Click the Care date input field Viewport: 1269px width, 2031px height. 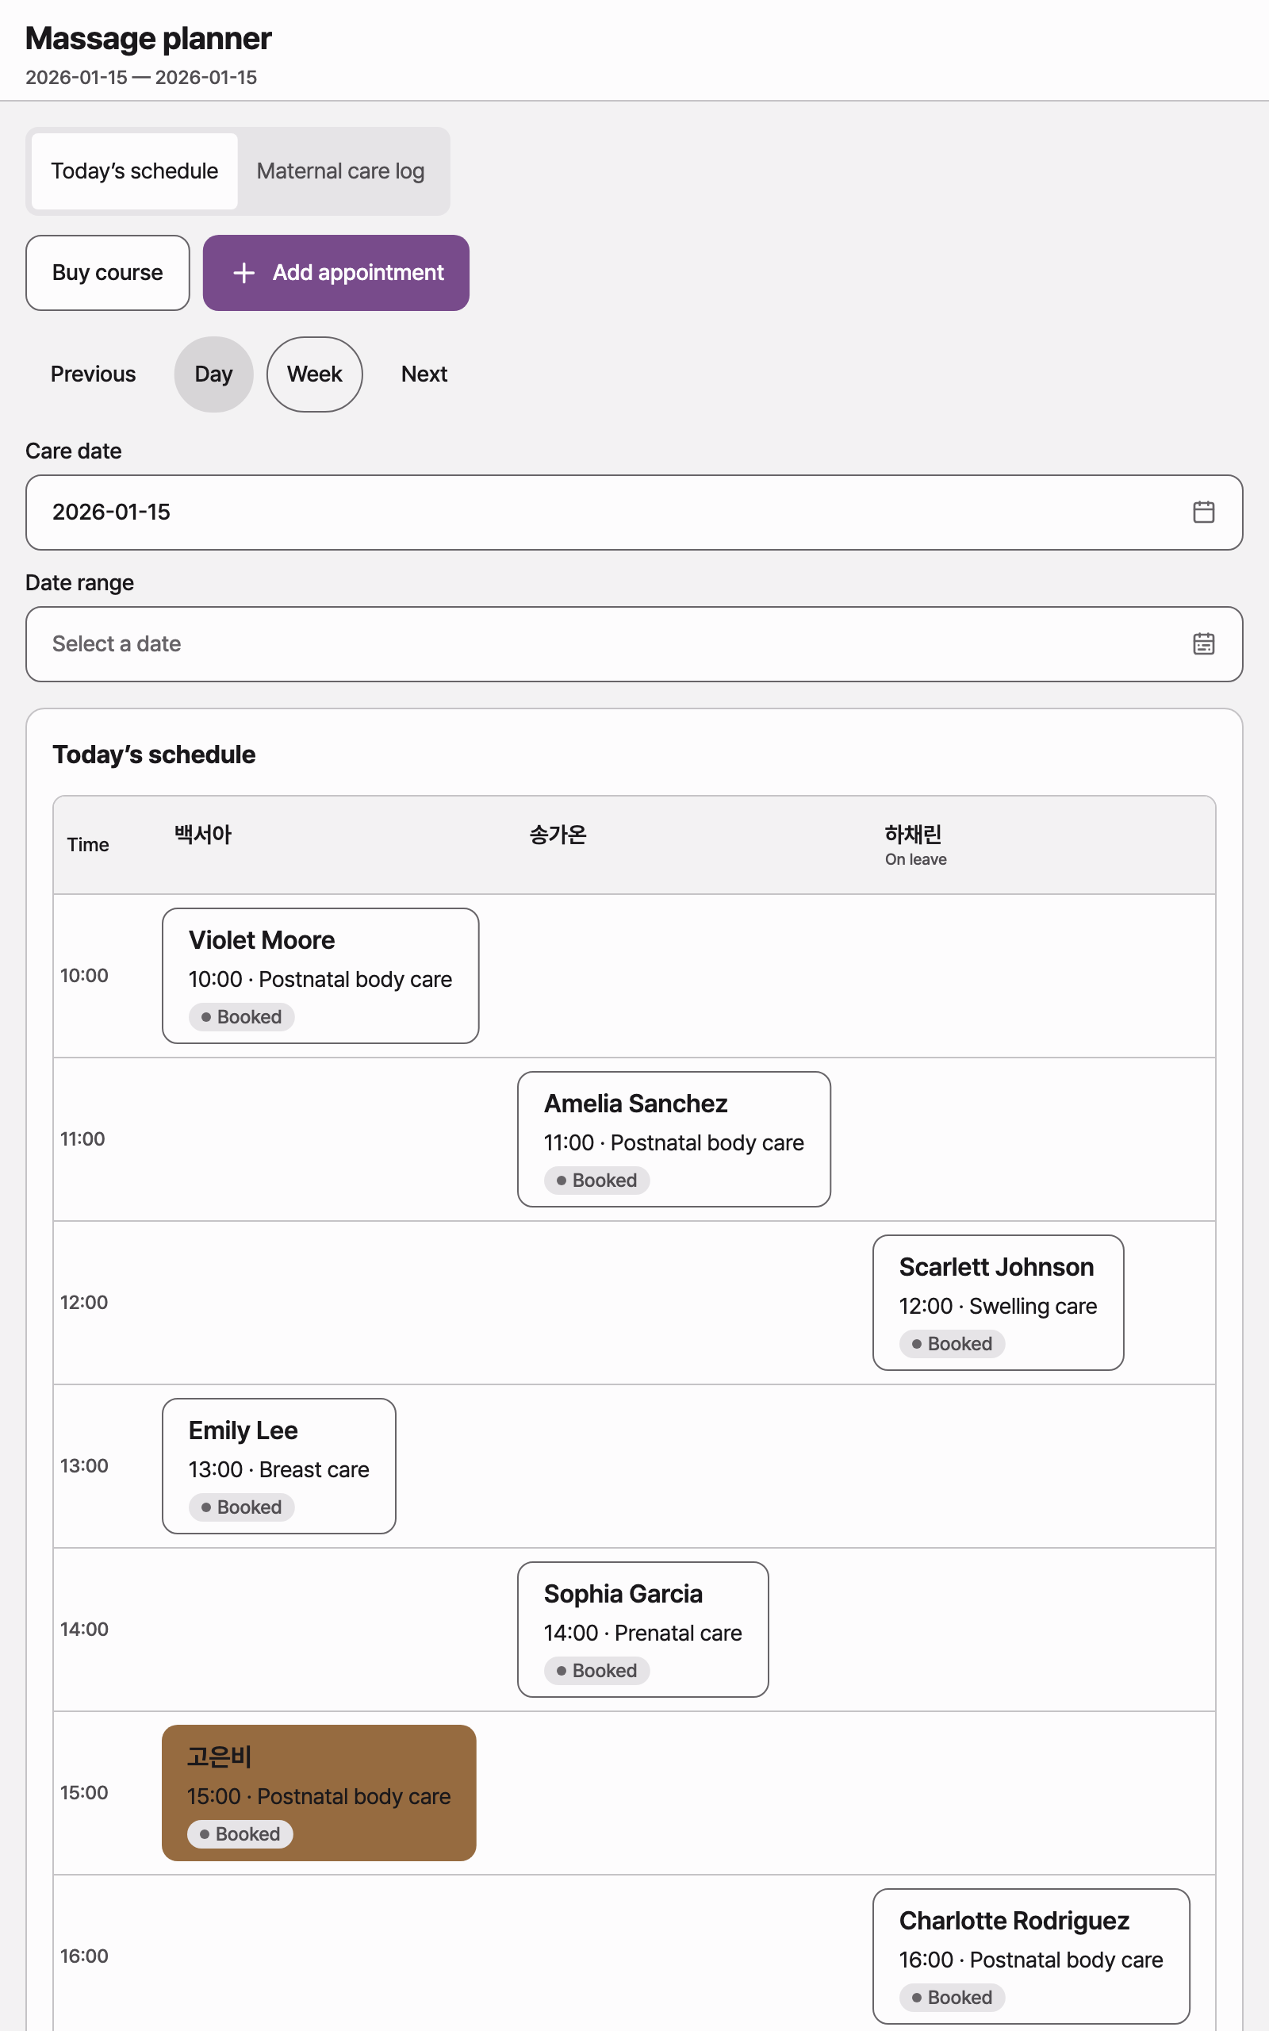point(634,512)
